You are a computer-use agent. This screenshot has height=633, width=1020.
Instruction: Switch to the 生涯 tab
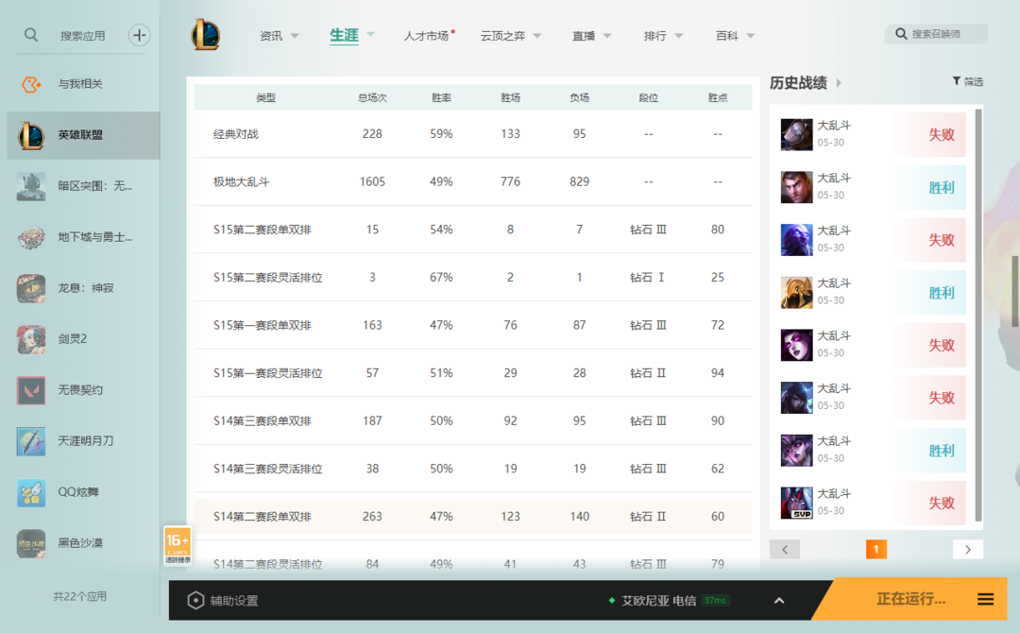click(344, 35)
